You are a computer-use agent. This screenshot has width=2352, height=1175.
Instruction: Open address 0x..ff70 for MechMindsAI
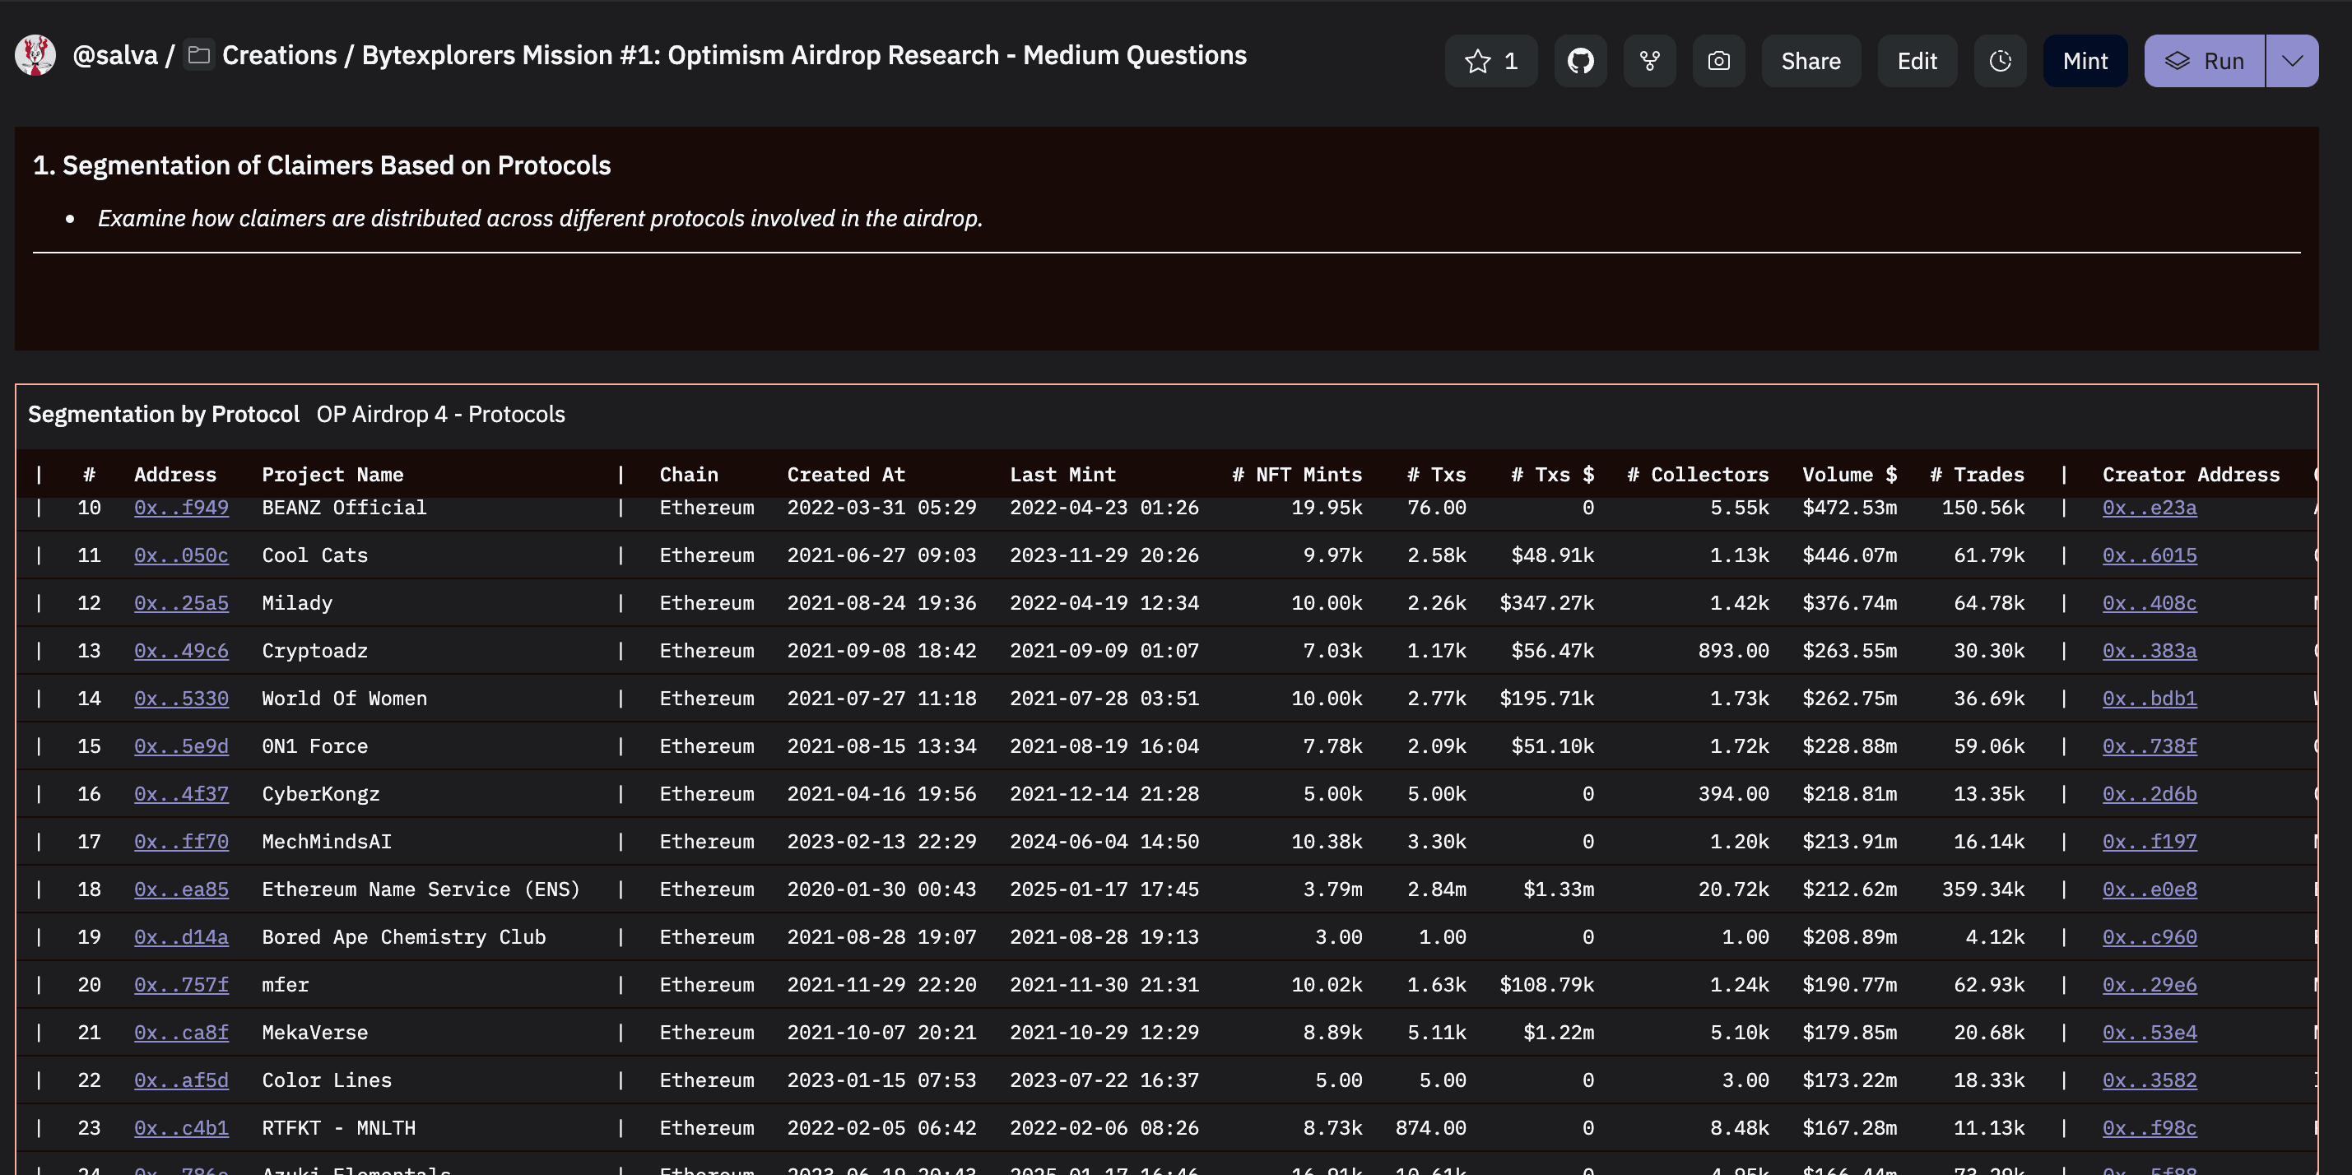pos(181,842)
